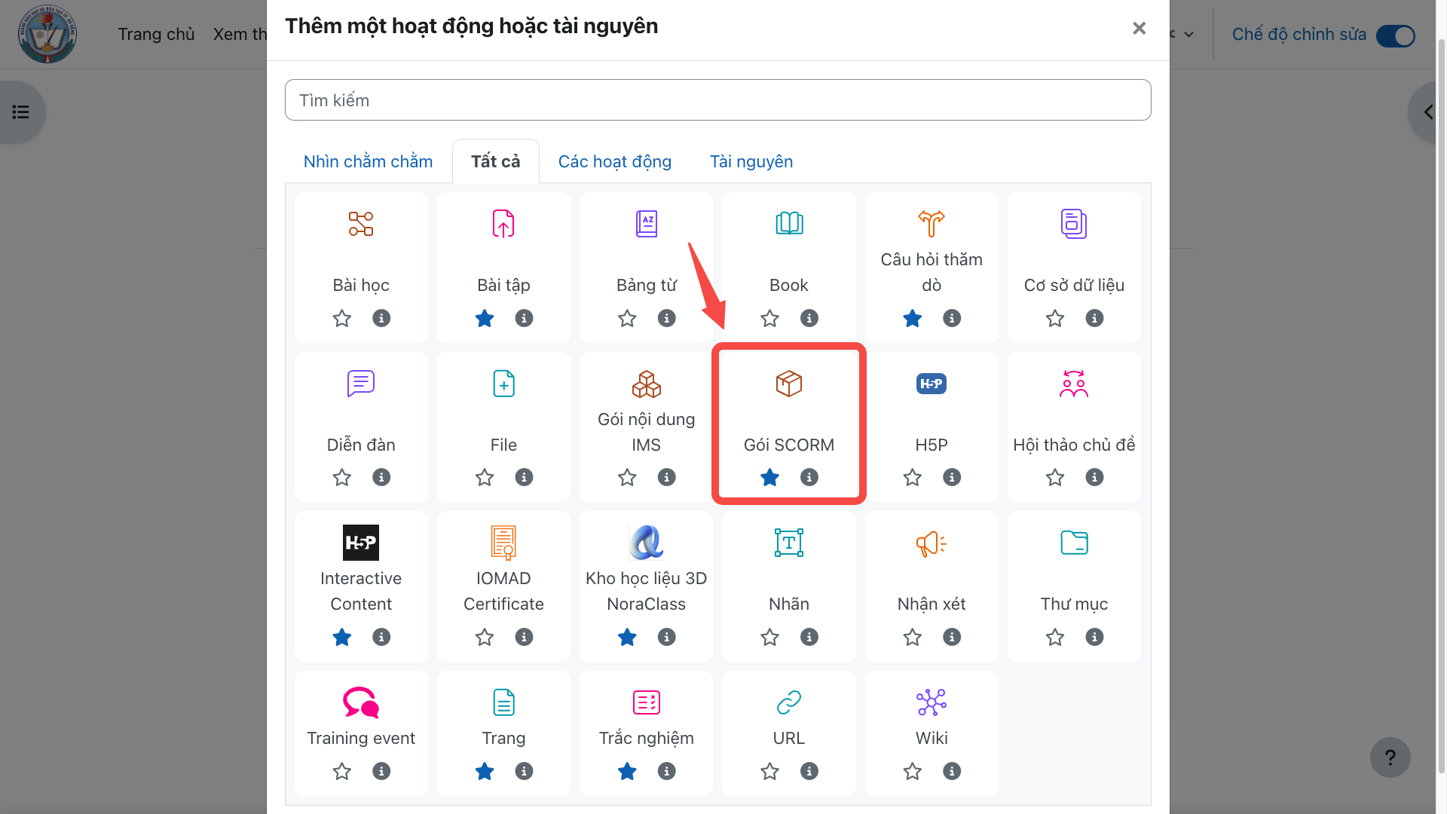Viewport: 1447px width, 814px height.
Task: Open the Book resource icon
Action: pyautogui.click(x=789, y=224)
